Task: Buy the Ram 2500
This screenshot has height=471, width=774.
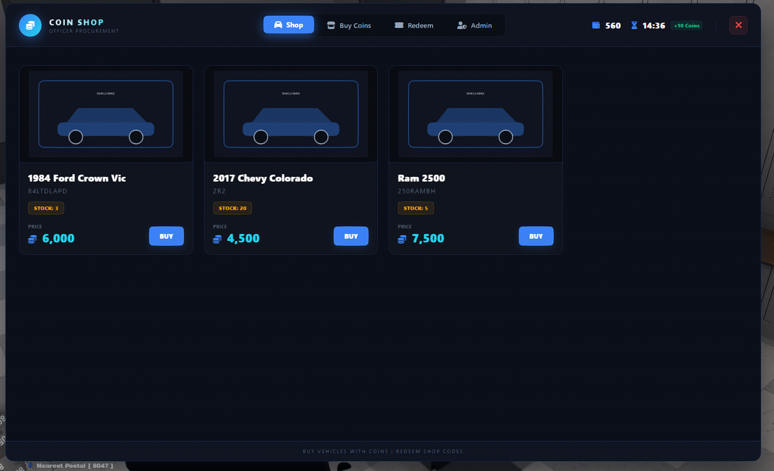Action: click(x=536, y=236)
